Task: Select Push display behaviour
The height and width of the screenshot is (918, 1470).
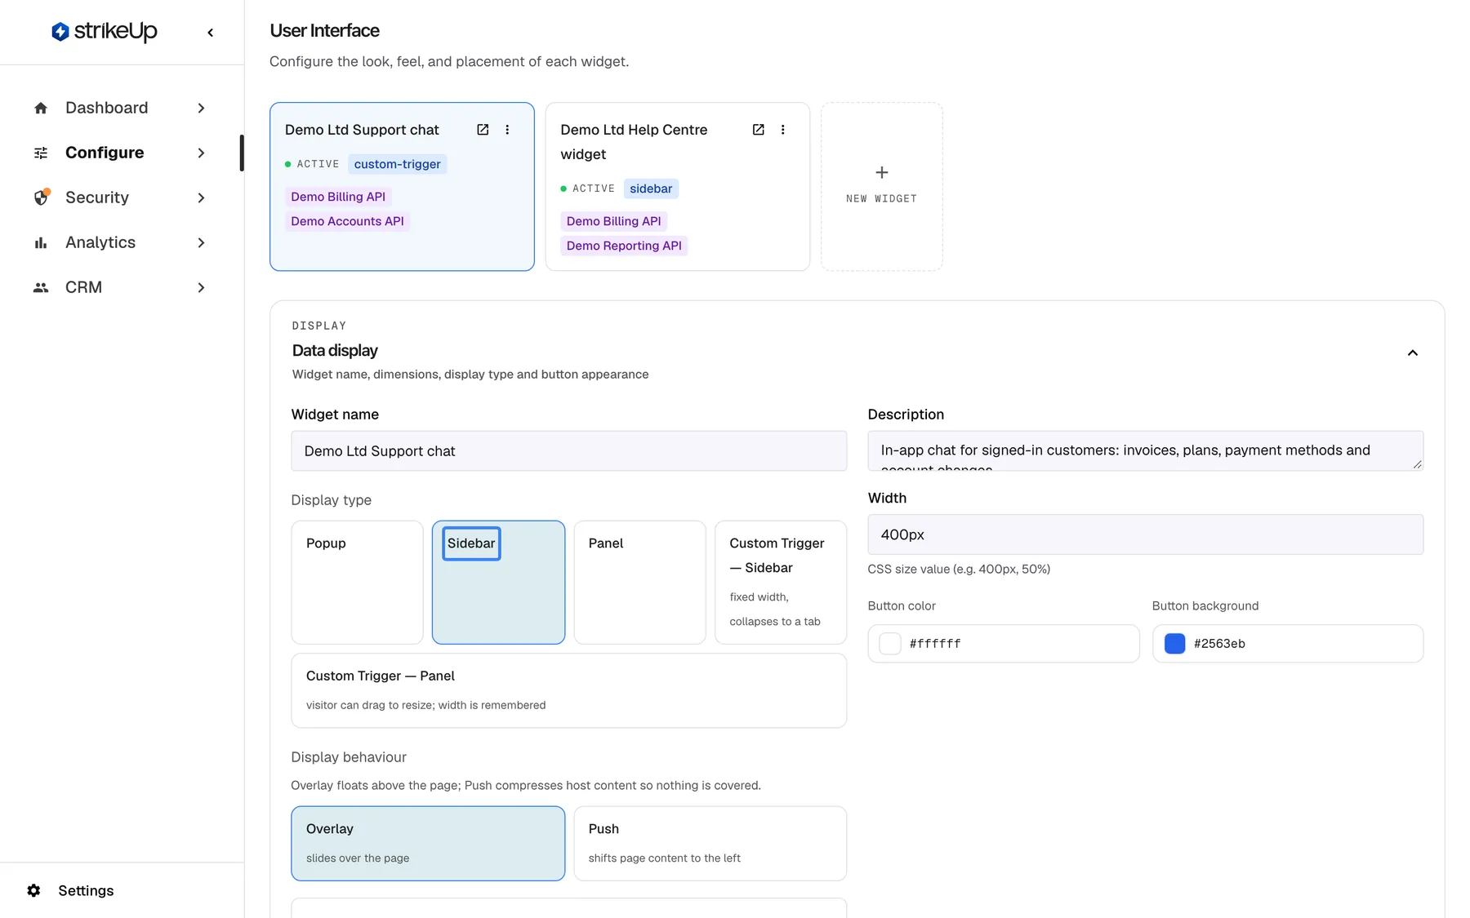Action: (710, 844)
